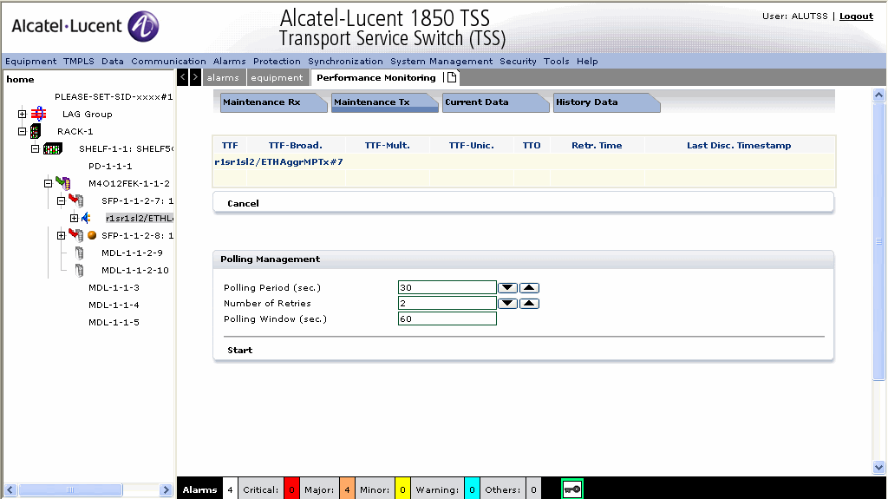Screen dimensions: 888x499
Task: Expand the LAG Group node
Action: [22, 114]
